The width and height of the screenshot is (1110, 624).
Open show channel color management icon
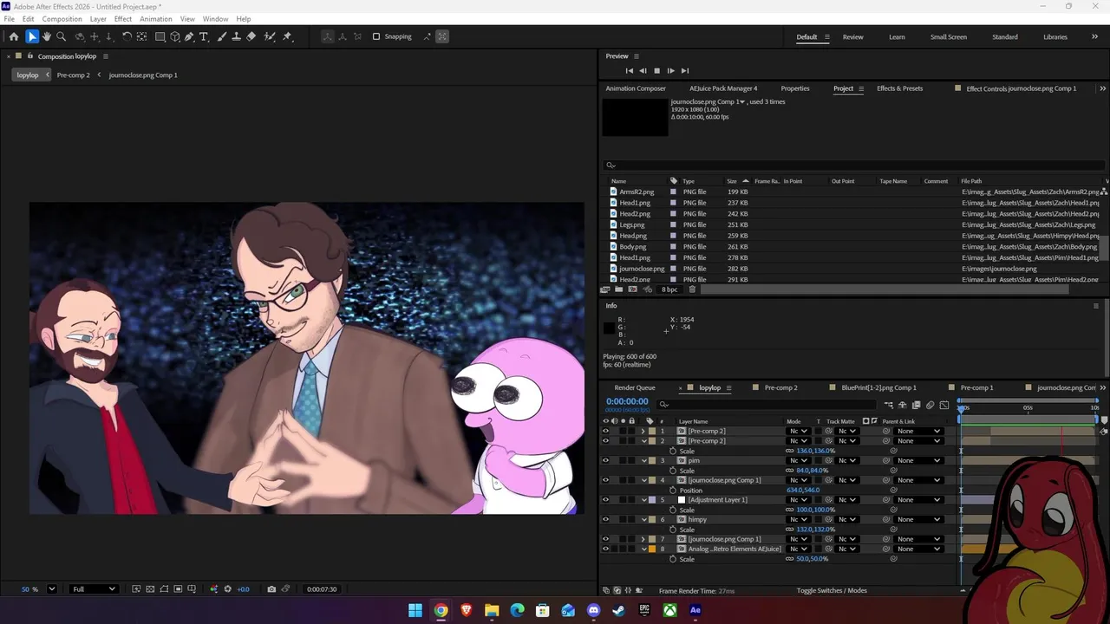click(214, 589)
